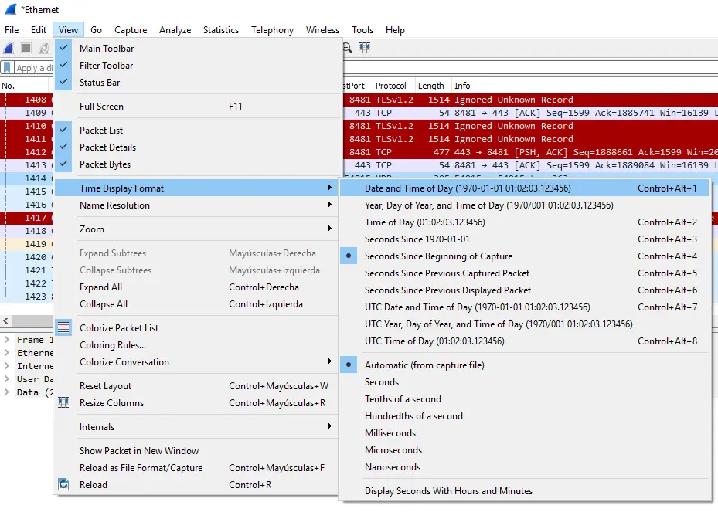Viewport: 718px width, 512px height.
Task: Expand the Frame tree row
Action: pos(7,340)
